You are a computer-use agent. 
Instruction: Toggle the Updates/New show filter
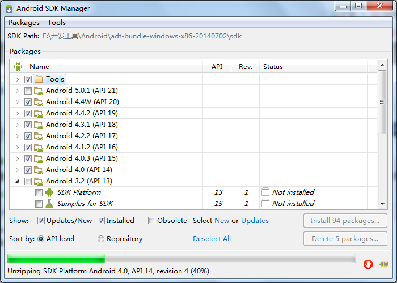click(41, 221)
